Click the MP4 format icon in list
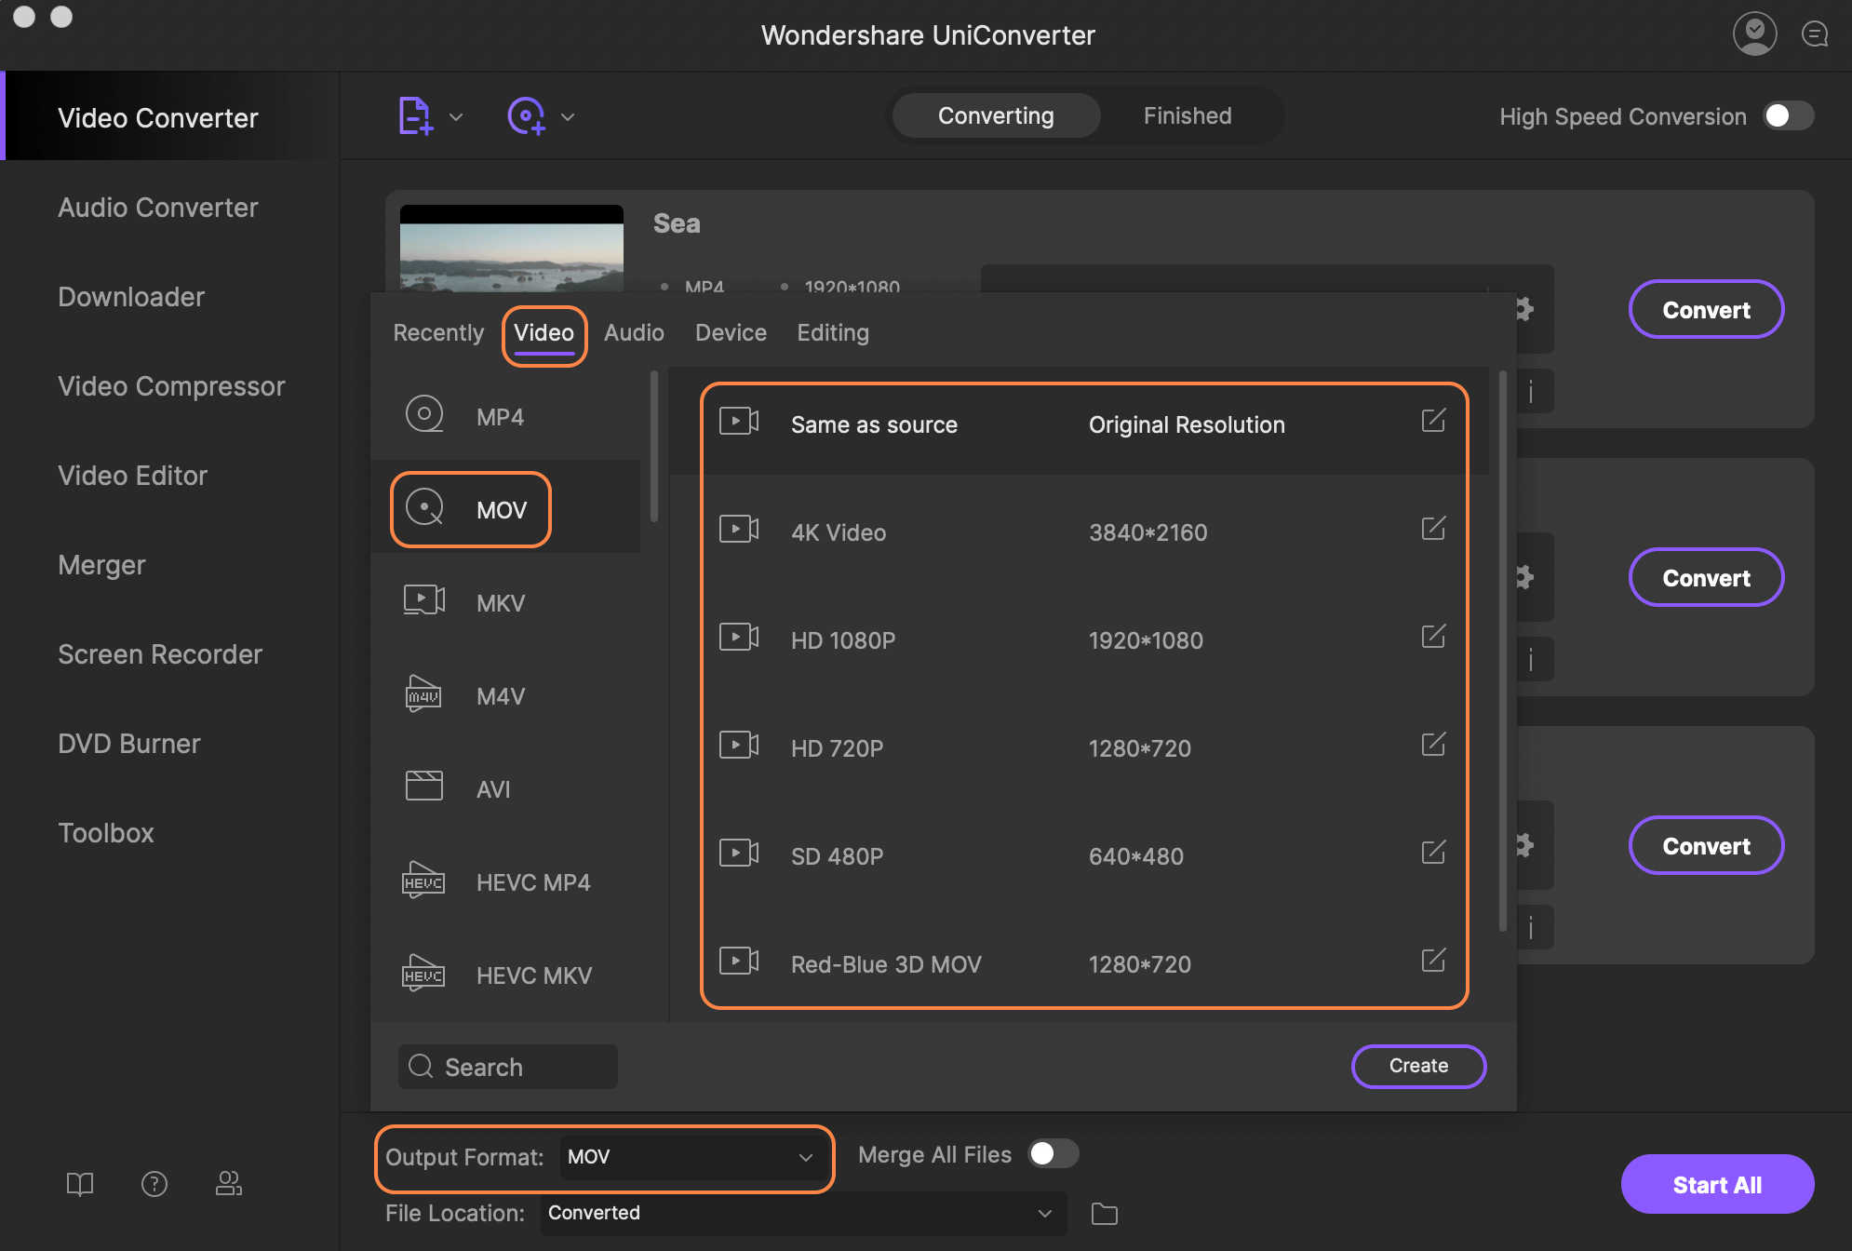The image size is (1852, 1251). (423, 415)
